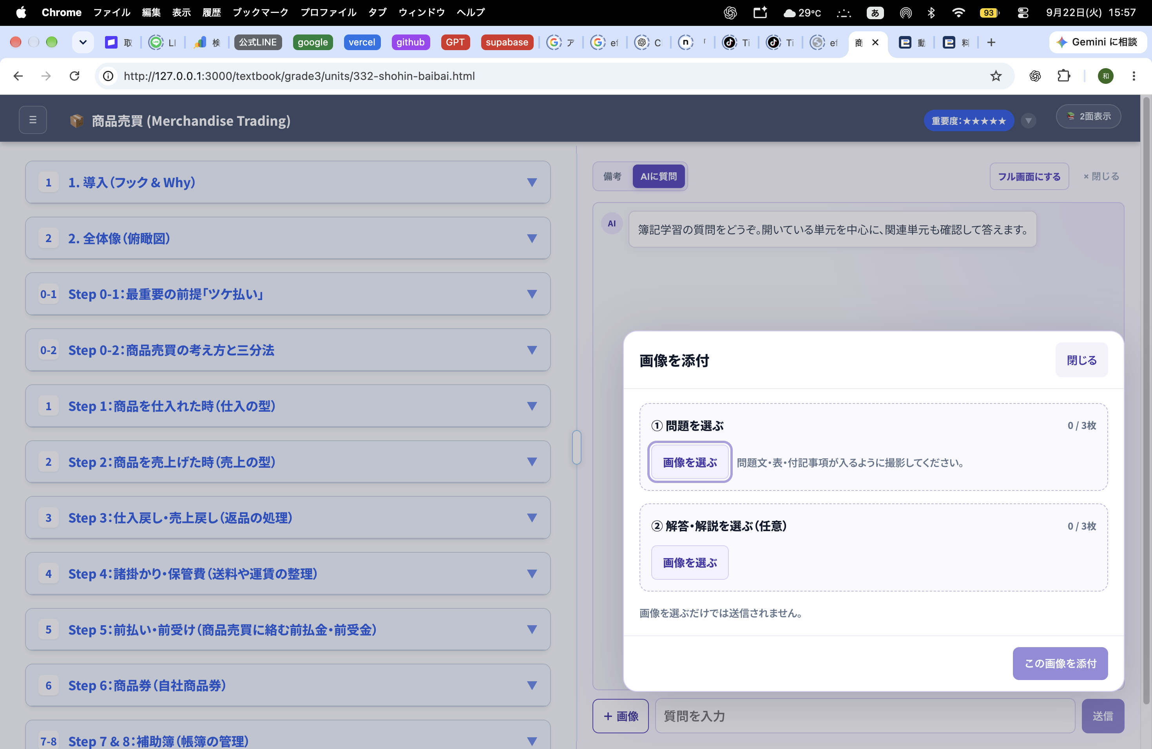Click the Wi-Fi status icon
The image size is (1152, 749).
point(958,13)
